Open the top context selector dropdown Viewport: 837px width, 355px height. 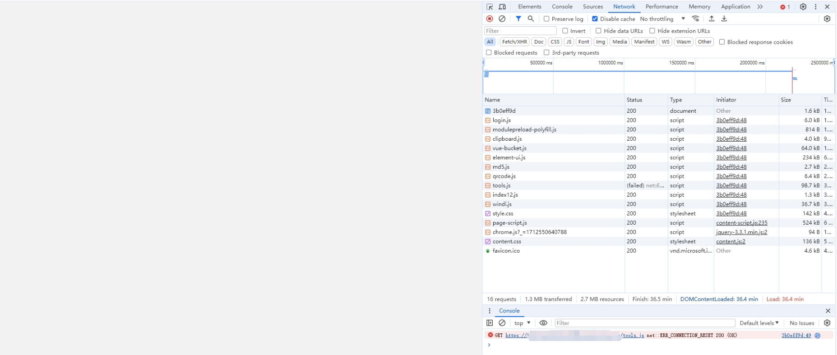pos(522,323)
